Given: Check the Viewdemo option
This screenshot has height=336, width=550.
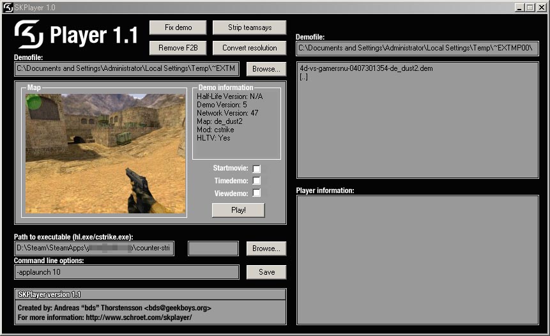Looking at the screenshot, I should 257,193.
